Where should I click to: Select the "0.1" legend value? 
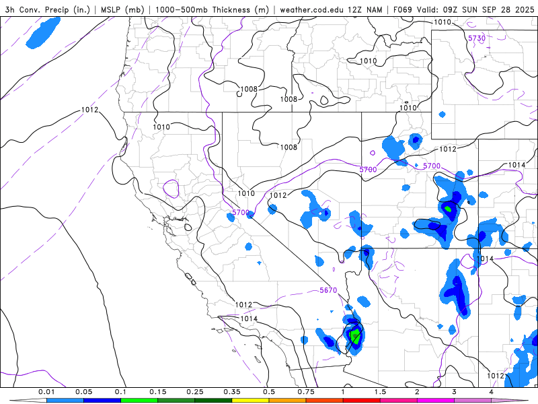[121, 392]
